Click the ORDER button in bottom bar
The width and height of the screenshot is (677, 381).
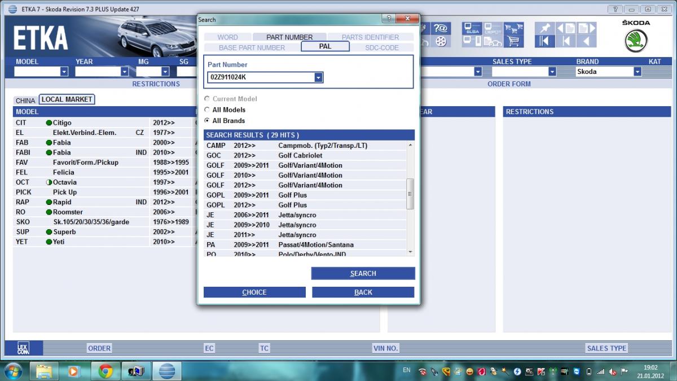[x=99, y=348]
